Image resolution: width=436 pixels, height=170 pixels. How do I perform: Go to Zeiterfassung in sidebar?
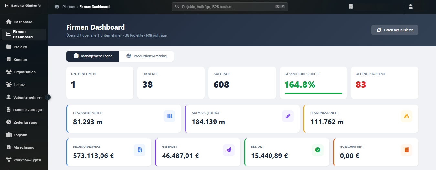click(x=24, y=122)
